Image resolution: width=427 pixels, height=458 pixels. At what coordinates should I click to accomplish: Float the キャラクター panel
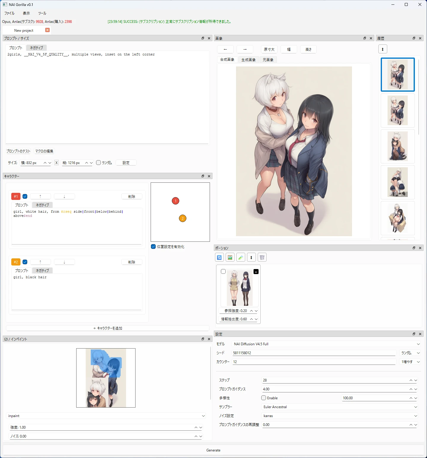click(203, 176)
